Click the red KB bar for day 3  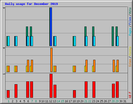click(x=16, y=91)
